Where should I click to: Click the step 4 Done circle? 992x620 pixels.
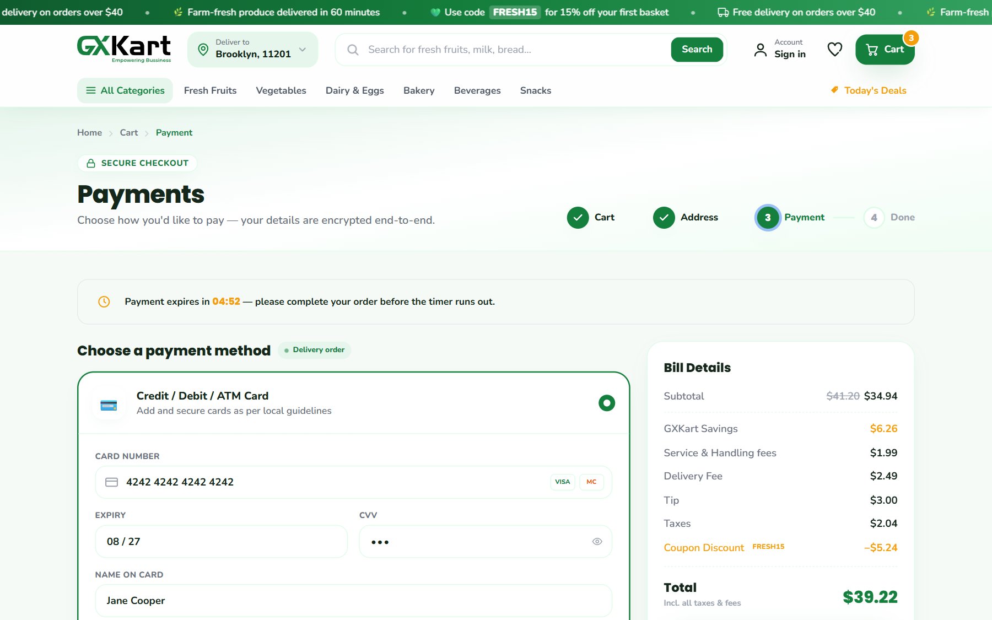pos(874,218)
